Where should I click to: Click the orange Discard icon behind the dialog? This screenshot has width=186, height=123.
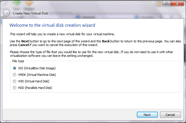click(x=28, y=3)
